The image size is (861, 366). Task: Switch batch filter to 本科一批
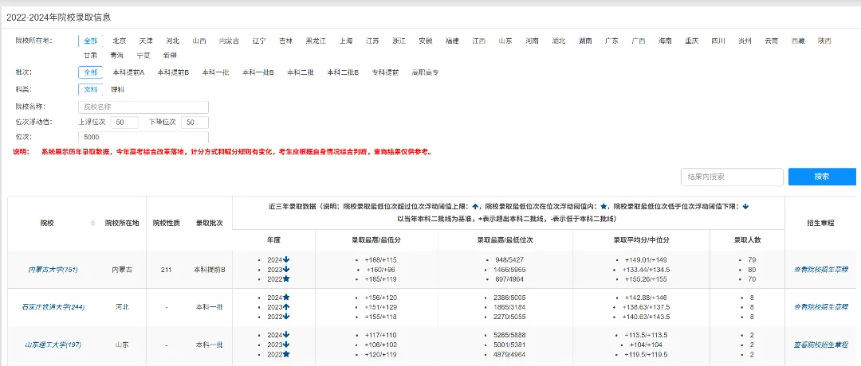pyautogui.click(x=215, y=72)
